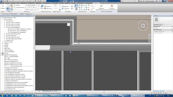This screenshot has width=173, height=97.
Task: Select Опорный объект draw mode
Action: point(19,8)
